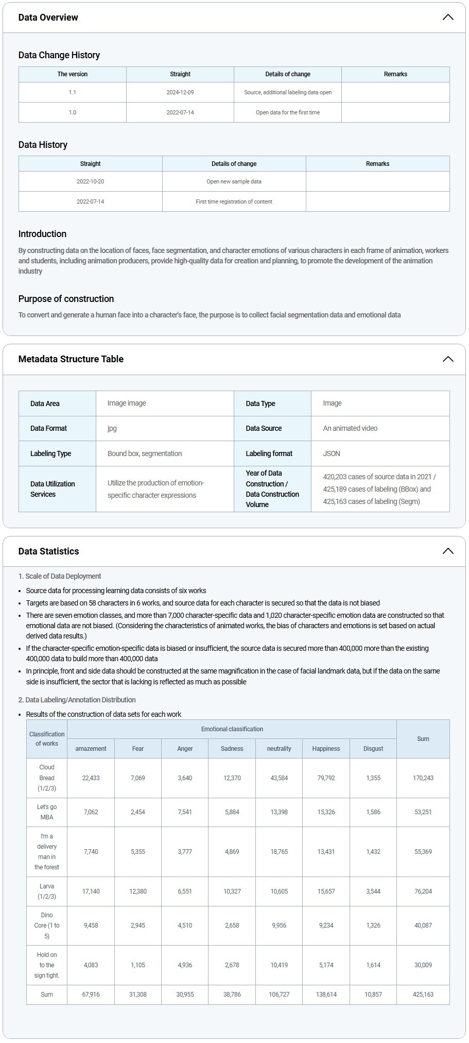Click the 'Emotional classification' table header
Image resolution: width=469 pixels, height=1043 pixels.
point(232,729)
